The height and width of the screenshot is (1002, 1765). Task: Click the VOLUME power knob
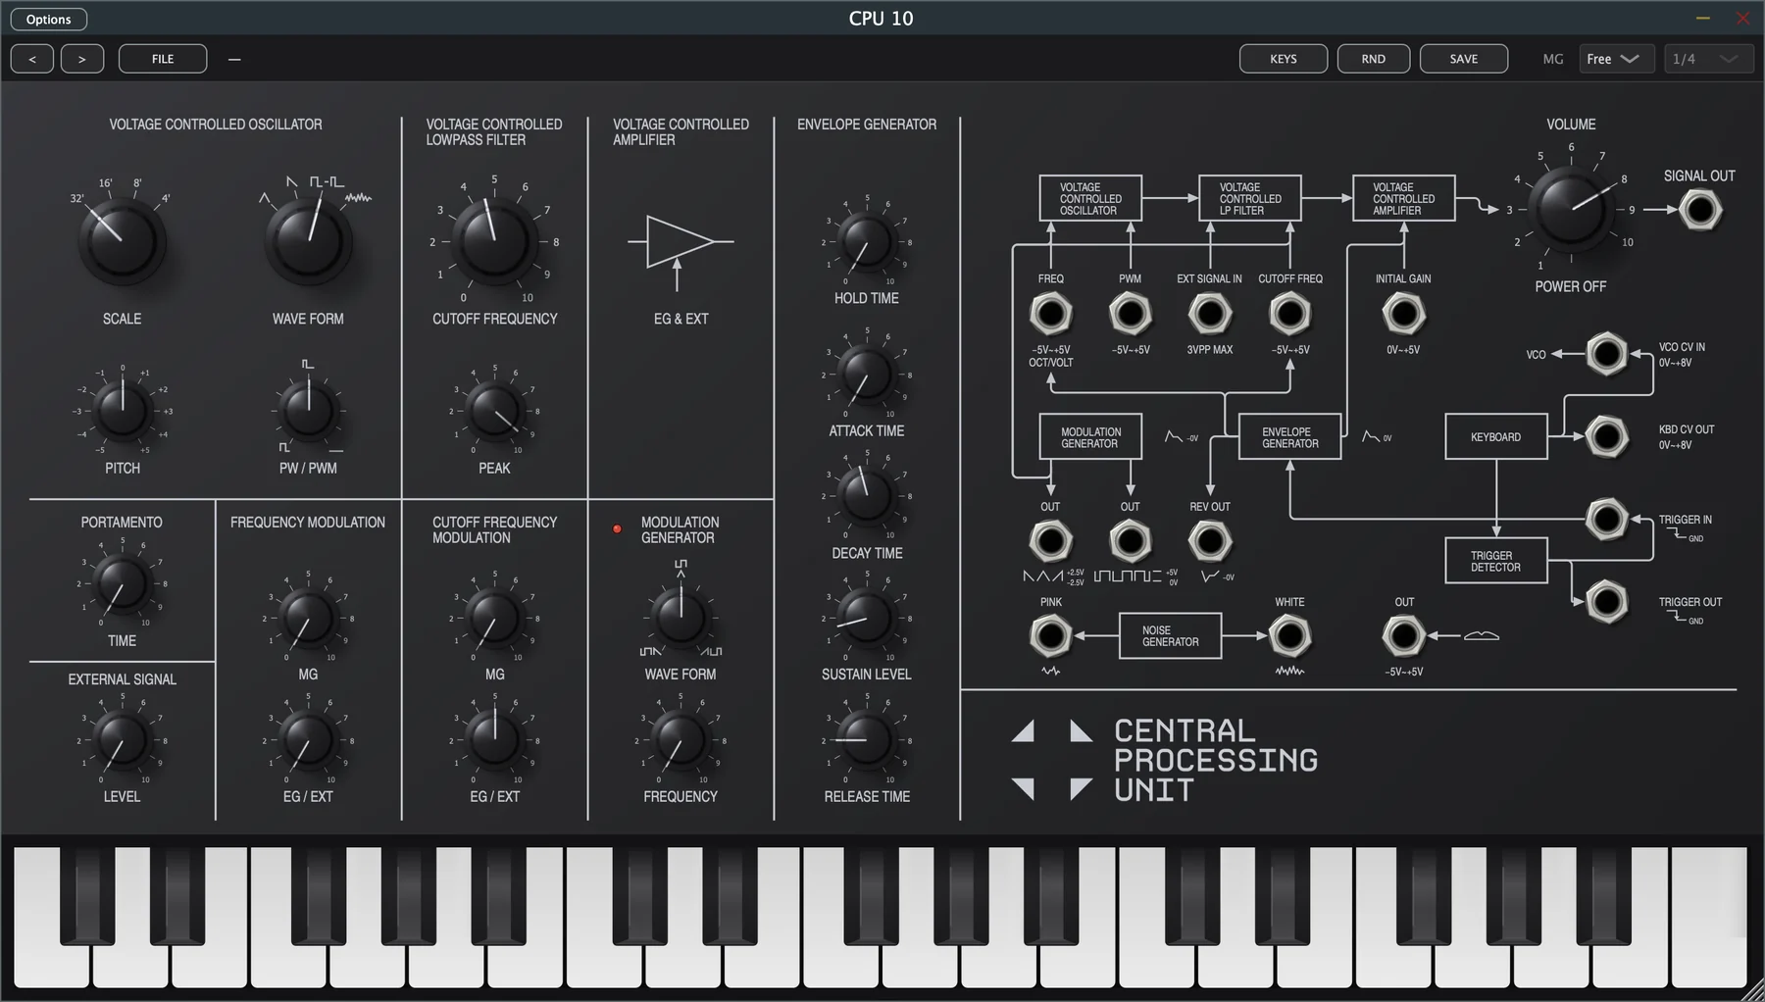(1571, 208)
